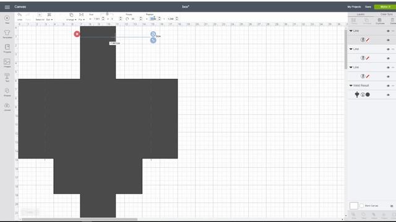Toggle visibility of the topmost Line group header

[x=388, y=31]
